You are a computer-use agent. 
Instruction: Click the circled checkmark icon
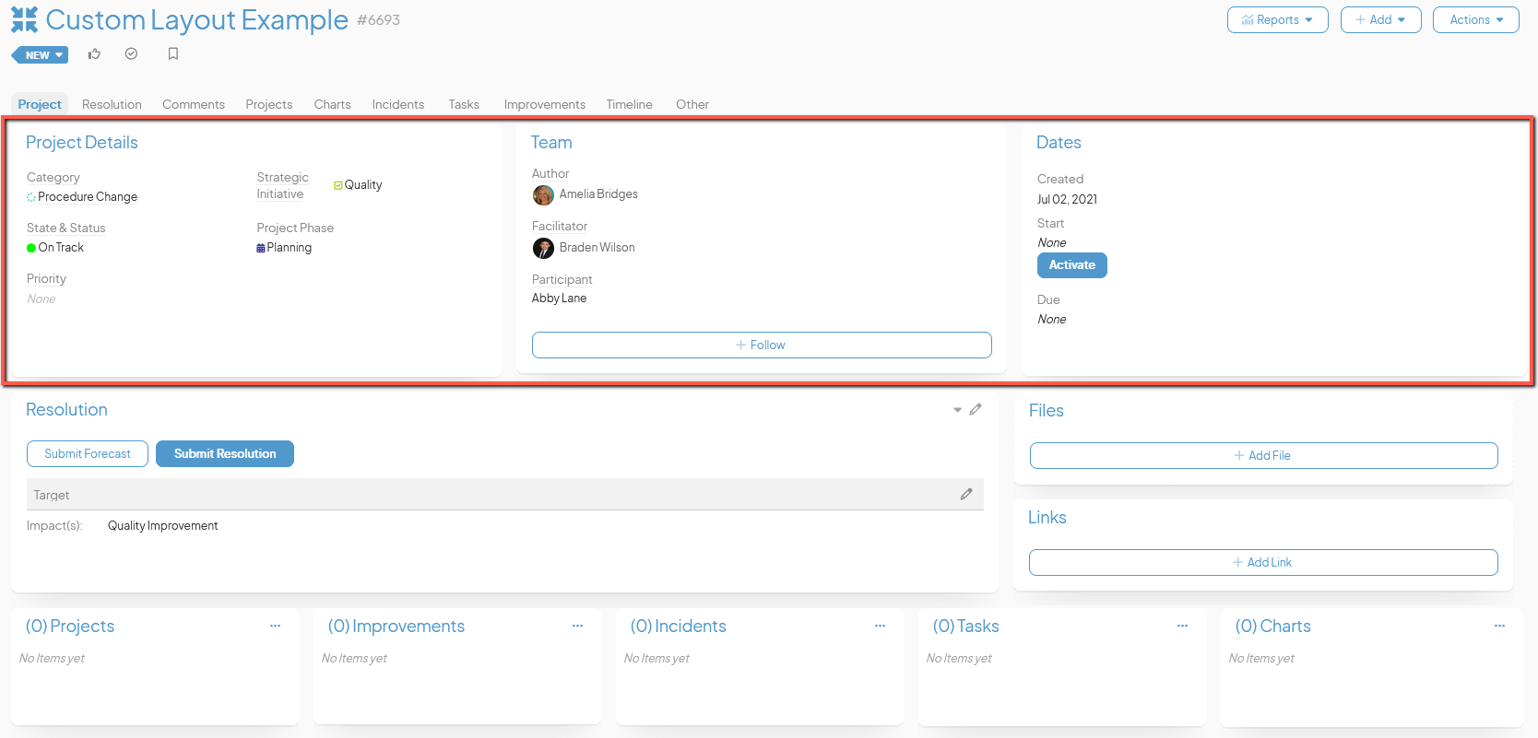132,54
